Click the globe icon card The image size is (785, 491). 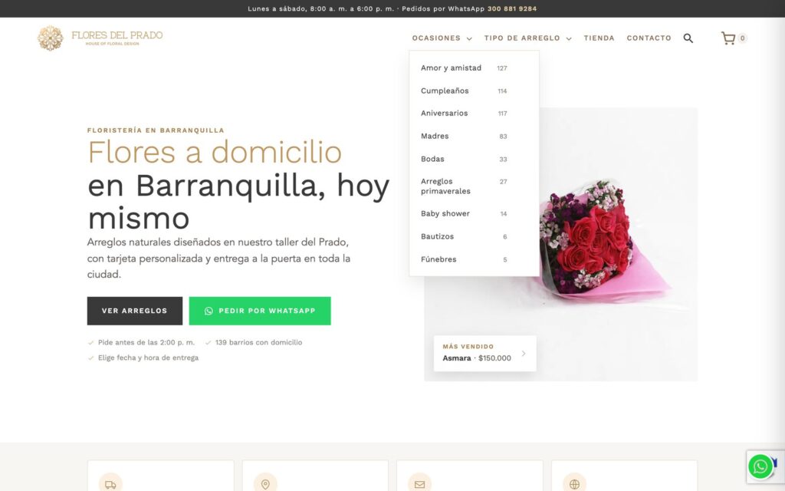click(x=624, y=476)
